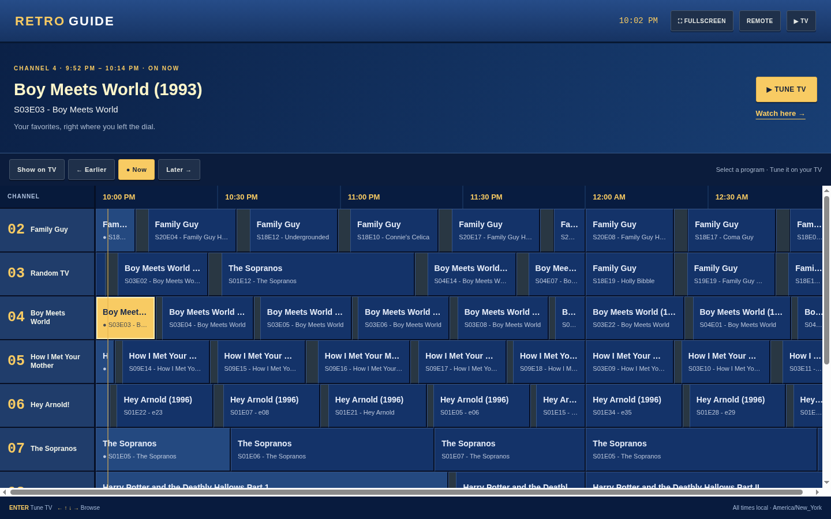Select The Sopranos S01E12 on Random TV
Image resolution: width=831 pixels, height=519 pixels.
tap(318, 274)
